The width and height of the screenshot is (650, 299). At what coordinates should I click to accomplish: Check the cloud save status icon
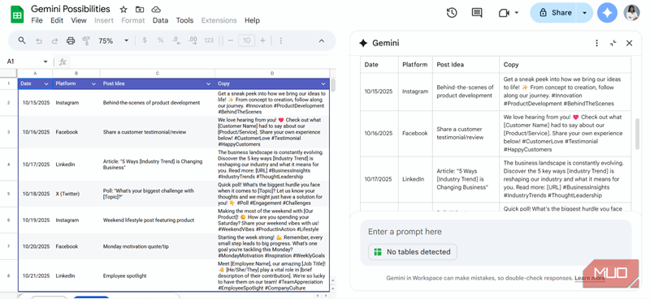[x=156, y=9]
